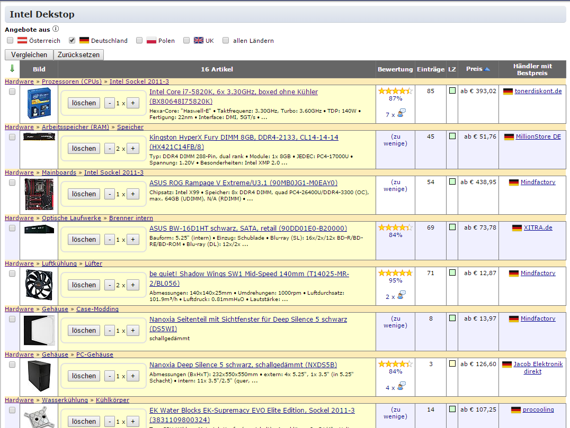Click the Poland flag icon

(151, 40)
